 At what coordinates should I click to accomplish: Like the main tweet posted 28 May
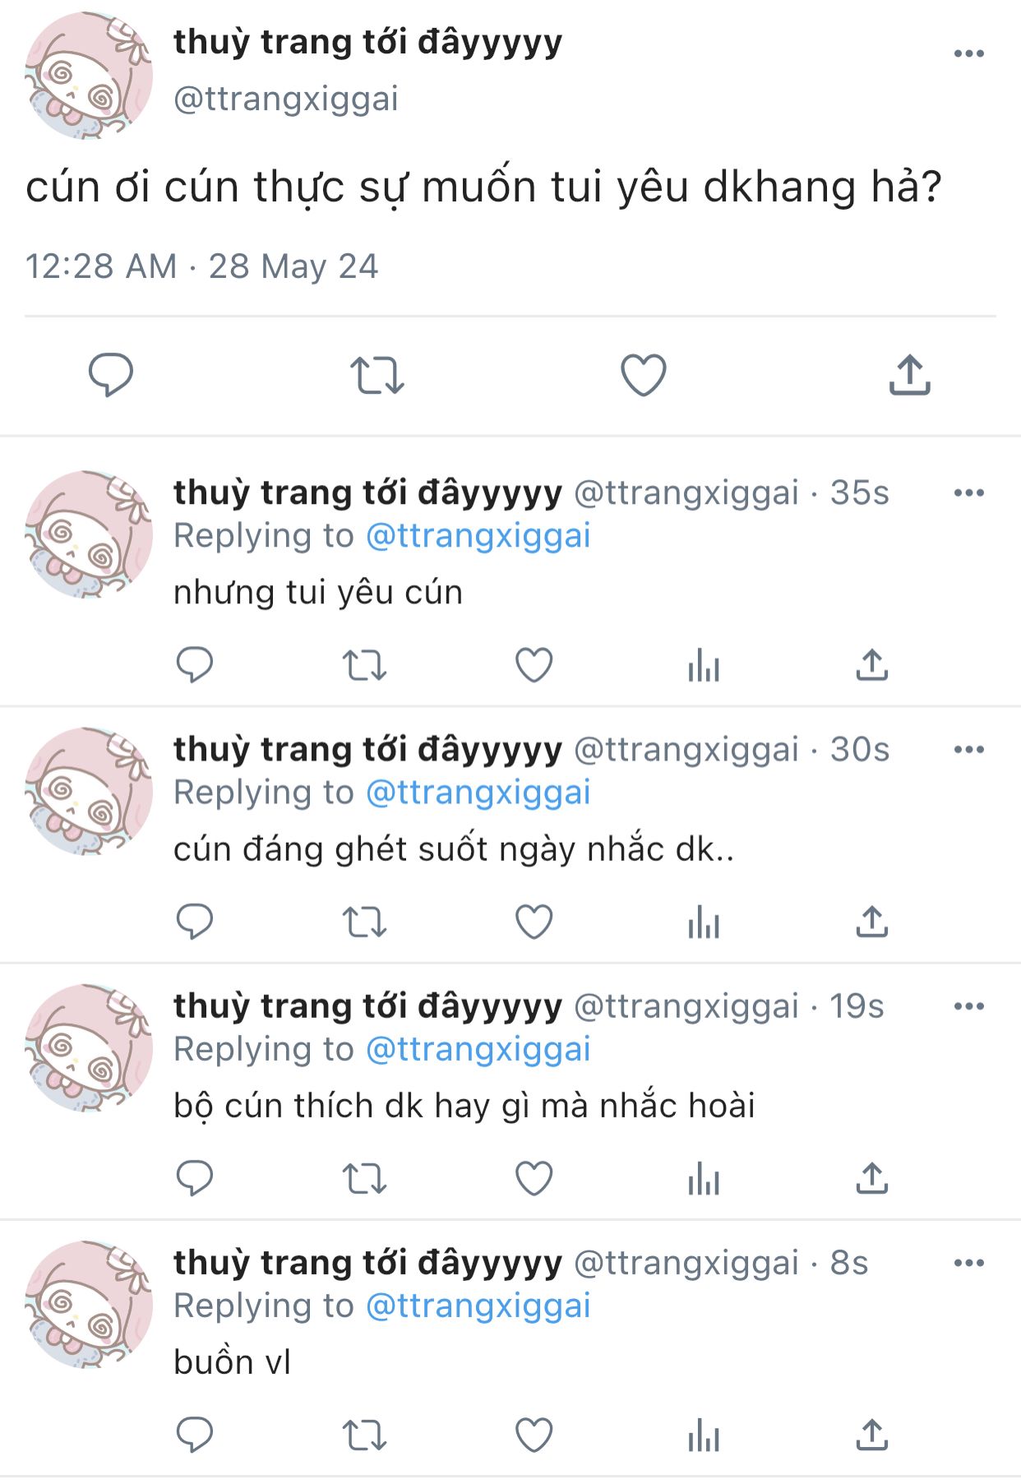643,375
